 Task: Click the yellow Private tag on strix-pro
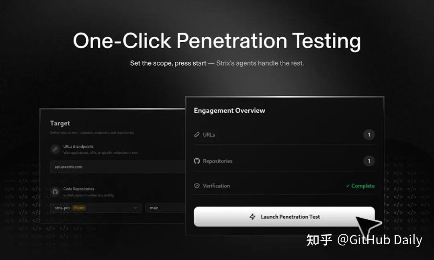(79, 208)
